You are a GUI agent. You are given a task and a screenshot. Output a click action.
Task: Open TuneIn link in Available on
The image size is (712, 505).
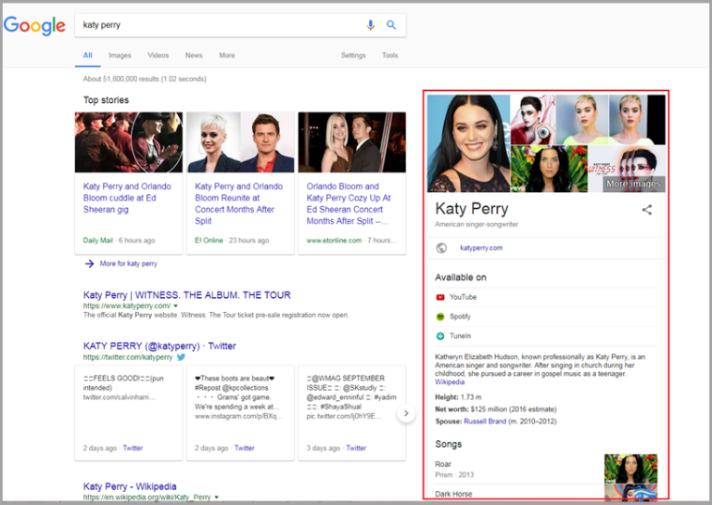point(460,336)
